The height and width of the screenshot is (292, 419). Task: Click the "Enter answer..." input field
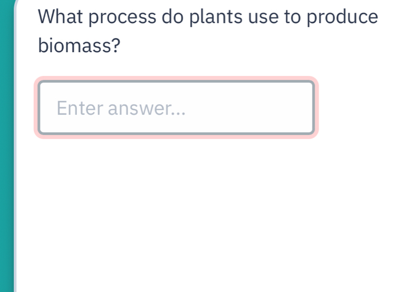pos(176,108)
